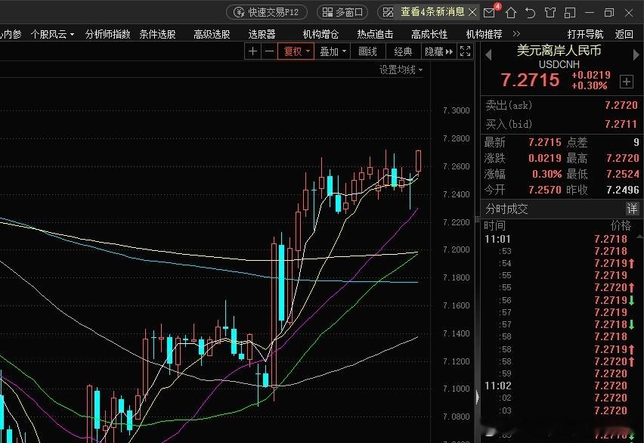The image size is (644, 443).
Task: Click the previous close 7.2496
Action: pyautogui.click(x=623, y=190)
